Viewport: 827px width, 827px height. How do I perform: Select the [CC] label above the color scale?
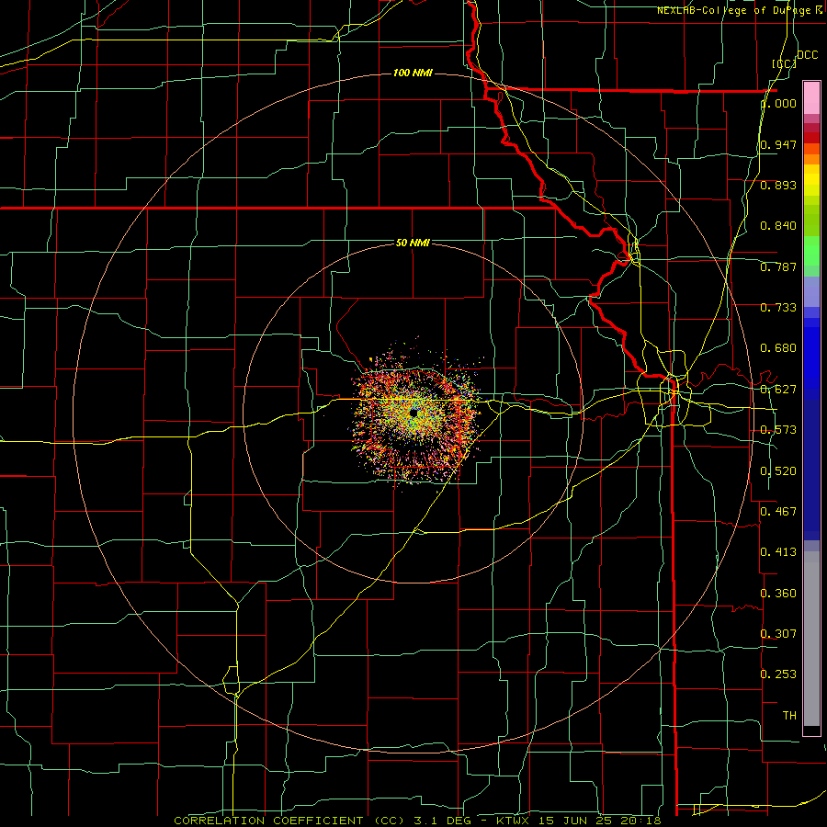coord(784,63)
